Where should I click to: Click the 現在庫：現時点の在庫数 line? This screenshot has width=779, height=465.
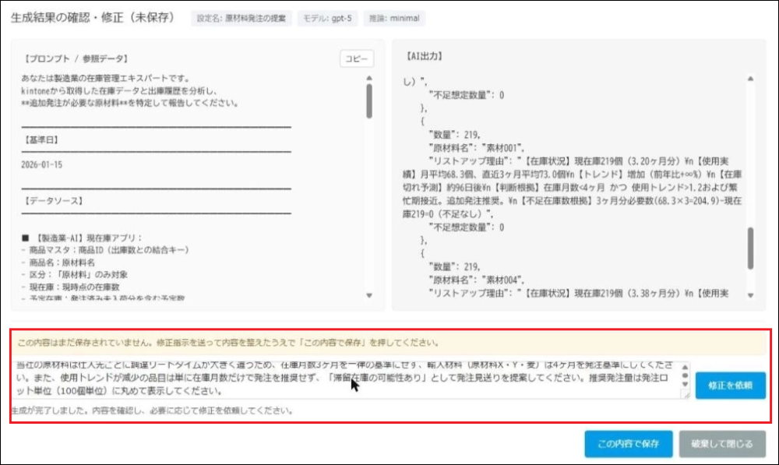71,287
